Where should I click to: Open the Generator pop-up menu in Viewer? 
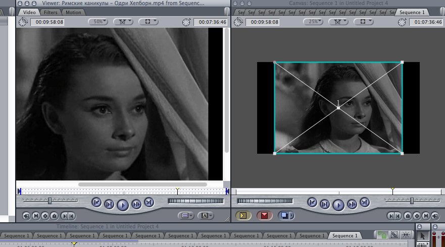click(x=206, y=216)
